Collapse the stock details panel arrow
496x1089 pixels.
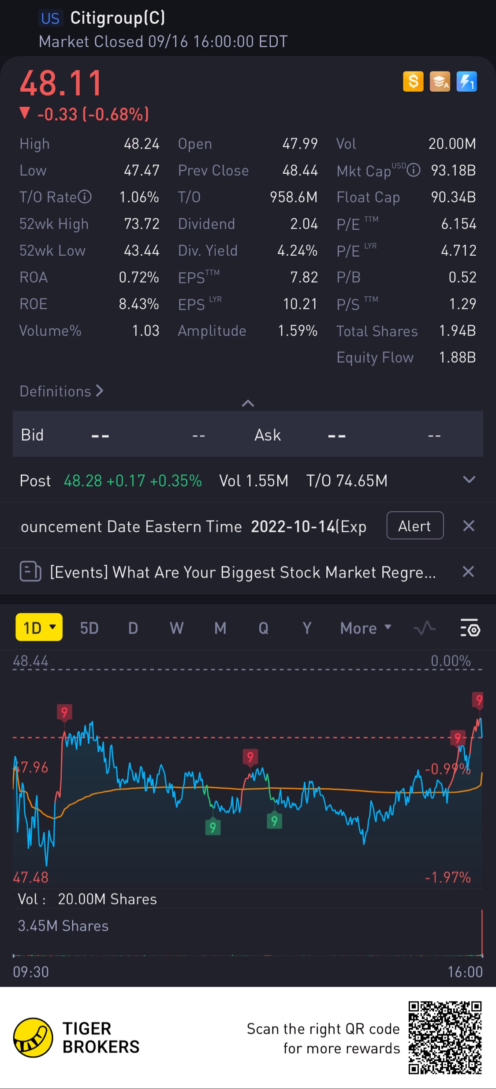[248, 403]
